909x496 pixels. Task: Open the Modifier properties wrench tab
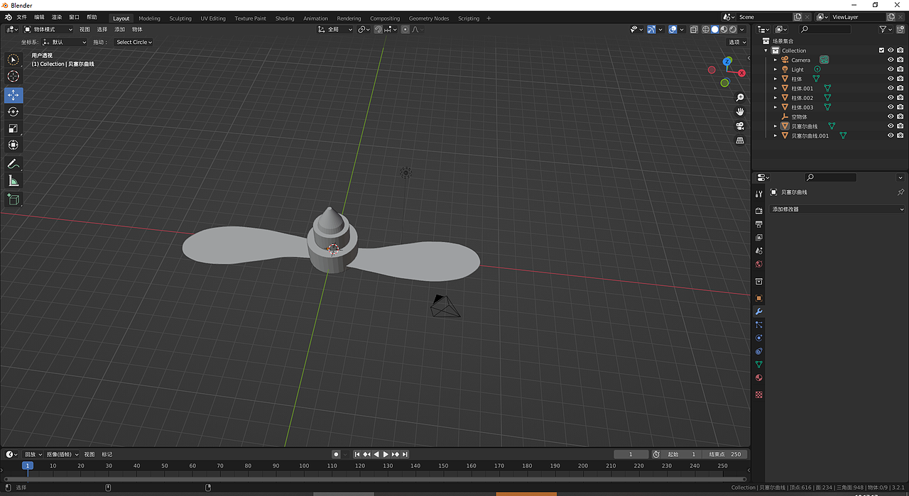758,312
